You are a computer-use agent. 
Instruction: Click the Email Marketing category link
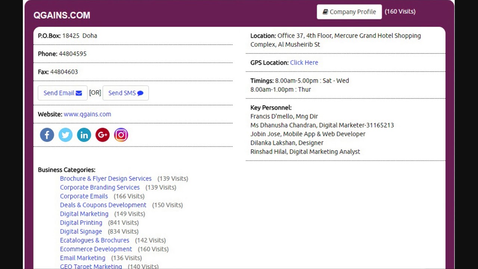[x=83, y=258]
